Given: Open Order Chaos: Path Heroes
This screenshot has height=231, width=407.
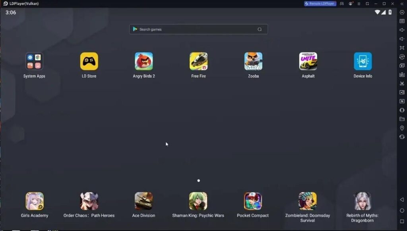Looking at the screenshot, I should coord(89,201).
